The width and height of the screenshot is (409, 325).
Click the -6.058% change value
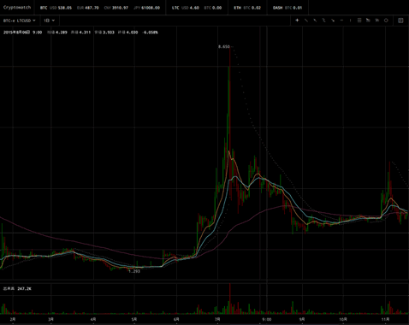coord(151,32)
